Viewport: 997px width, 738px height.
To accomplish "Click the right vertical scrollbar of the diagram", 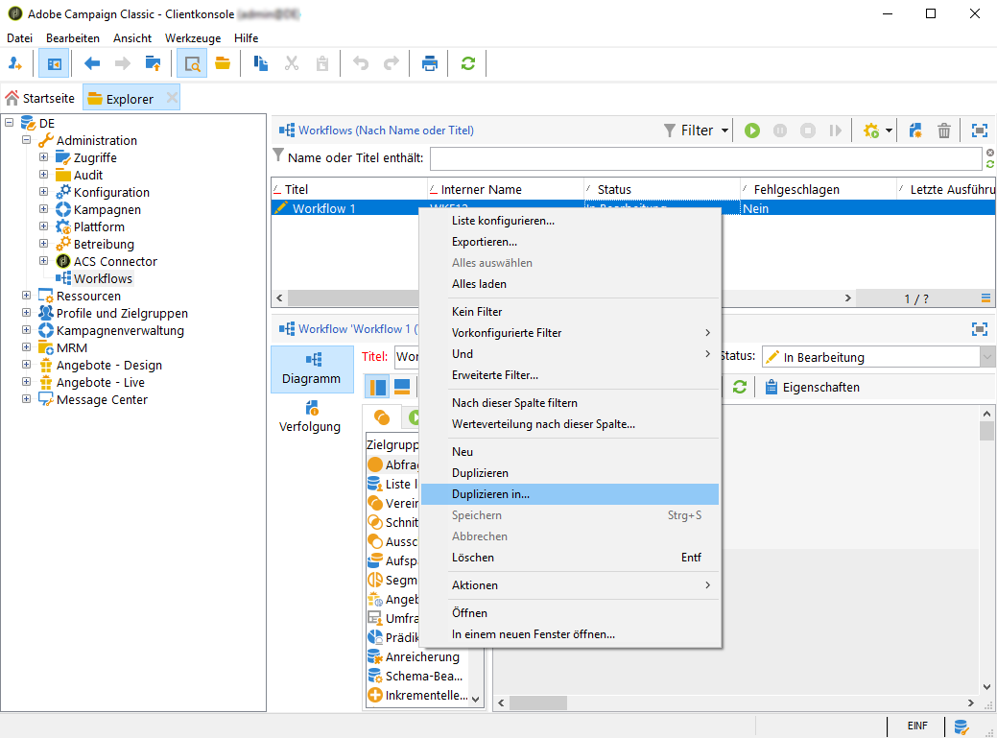I will 986,557.
